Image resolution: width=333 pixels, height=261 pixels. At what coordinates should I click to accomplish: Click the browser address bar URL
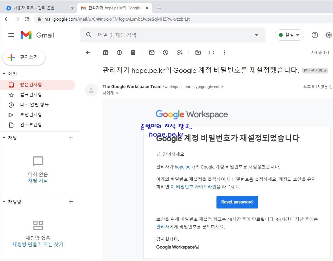coord(117,19)
